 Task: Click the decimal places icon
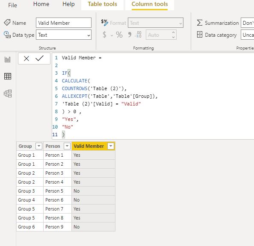click(138, 35)
